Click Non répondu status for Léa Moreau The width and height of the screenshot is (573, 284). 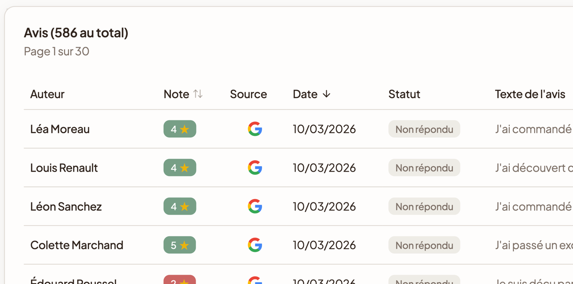(x=424, y=129)
